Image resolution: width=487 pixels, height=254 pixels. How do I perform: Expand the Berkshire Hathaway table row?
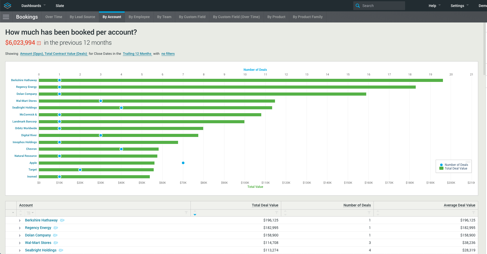point(20,220)
